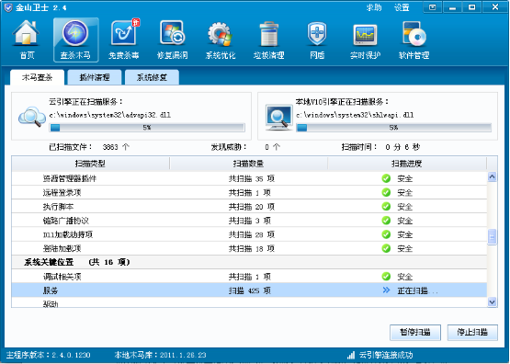Select the 链路广播协议 row

pyautogui.click(x=249, y=221)
